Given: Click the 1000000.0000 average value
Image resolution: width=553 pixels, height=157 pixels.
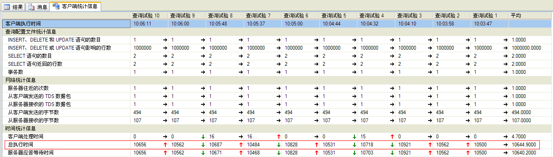Looking at the screenshot, I should 526,48.
